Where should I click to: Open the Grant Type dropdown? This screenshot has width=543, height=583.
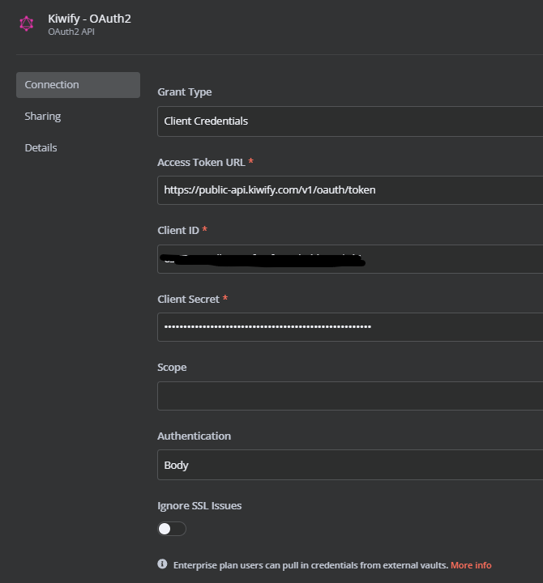(x=350, y=121)
